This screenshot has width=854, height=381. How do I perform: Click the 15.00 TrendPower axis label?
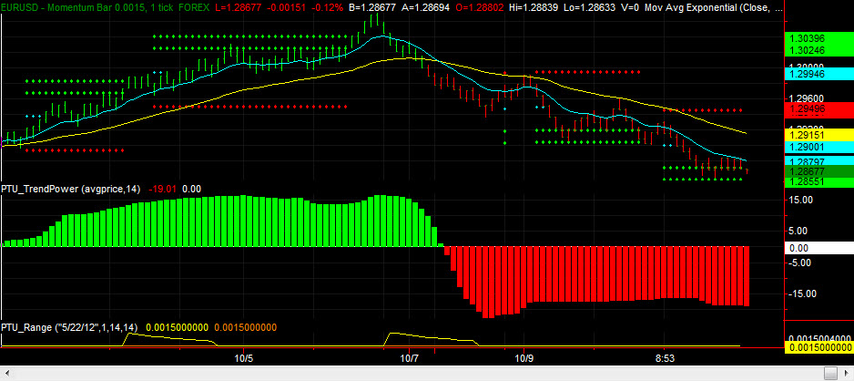coord(802,200)
